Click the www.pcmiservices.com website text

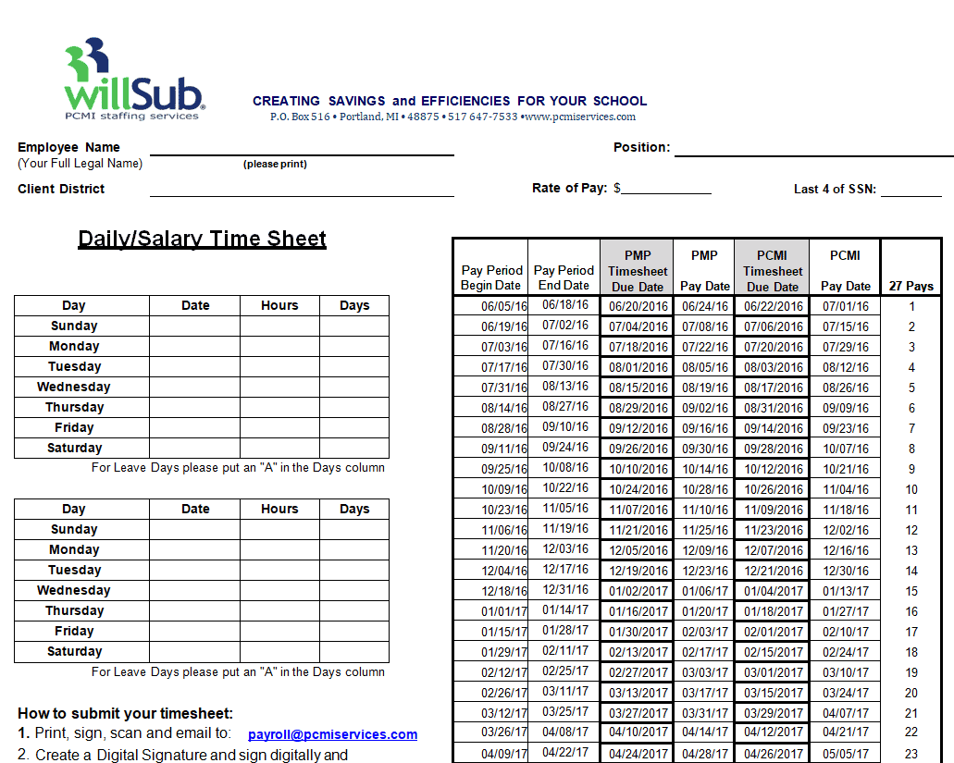[580, 117]
